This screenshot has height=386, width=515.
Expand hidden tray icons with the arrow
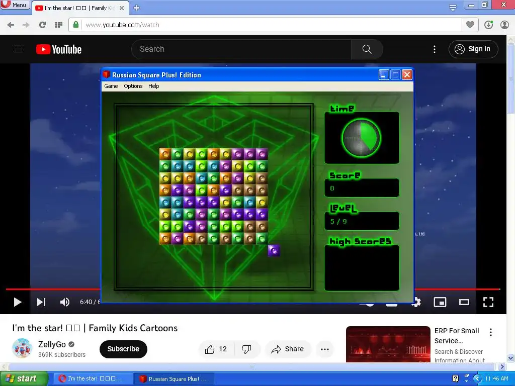coord(477,378)
